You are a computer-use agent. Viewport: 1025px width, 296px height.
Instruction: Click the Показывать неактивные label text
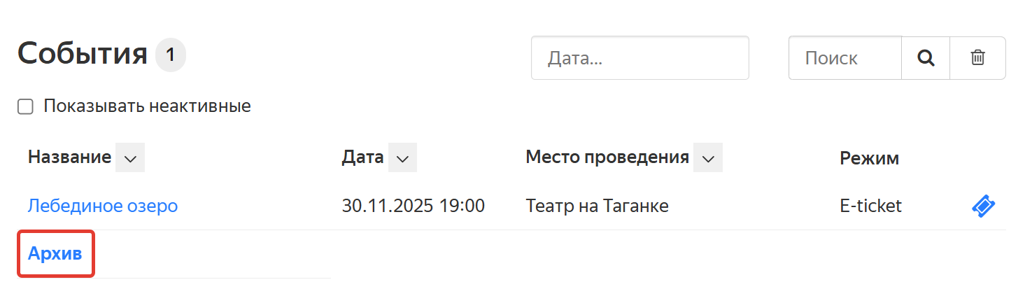tap(147, 106)
